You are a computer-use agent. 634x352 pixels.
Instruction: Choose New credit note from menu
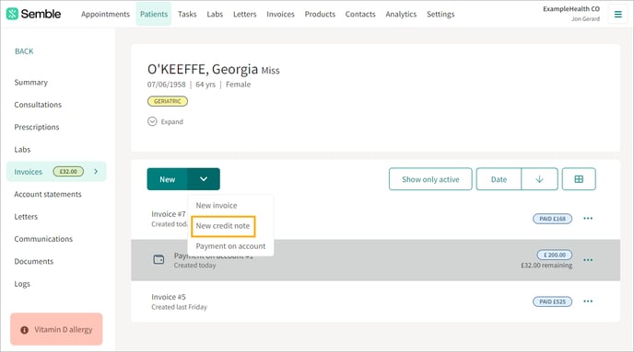pos(223,226)
